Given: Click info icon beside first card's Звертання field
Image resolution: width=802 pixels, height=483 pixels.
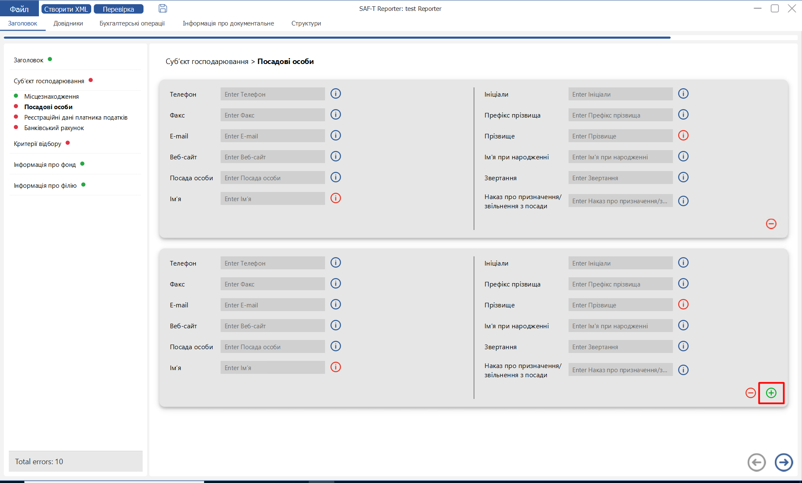Looking at the screenshot, I should [683, 177].
